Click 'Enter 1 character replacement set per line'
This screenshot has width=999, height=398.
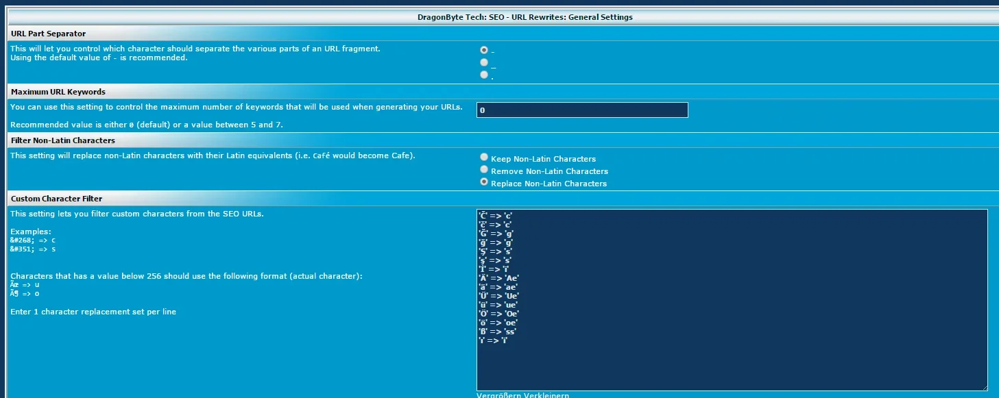click(93, 312)
